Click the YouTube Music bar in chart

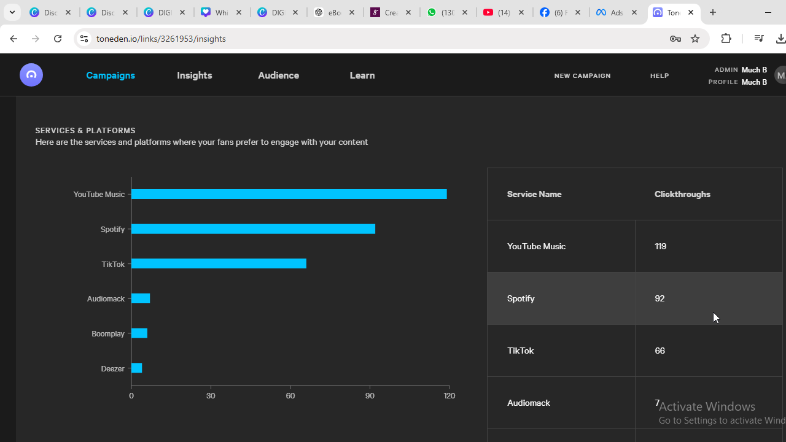pos(289,194)
